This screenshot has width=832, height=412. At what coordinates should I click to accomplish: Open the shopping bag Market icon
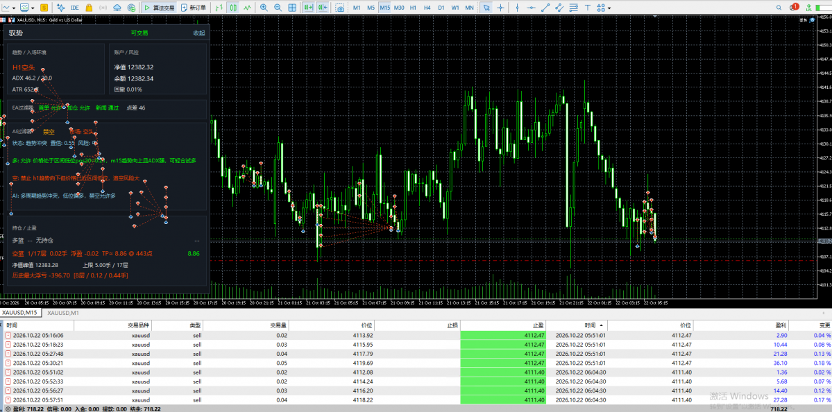[89, 8]
